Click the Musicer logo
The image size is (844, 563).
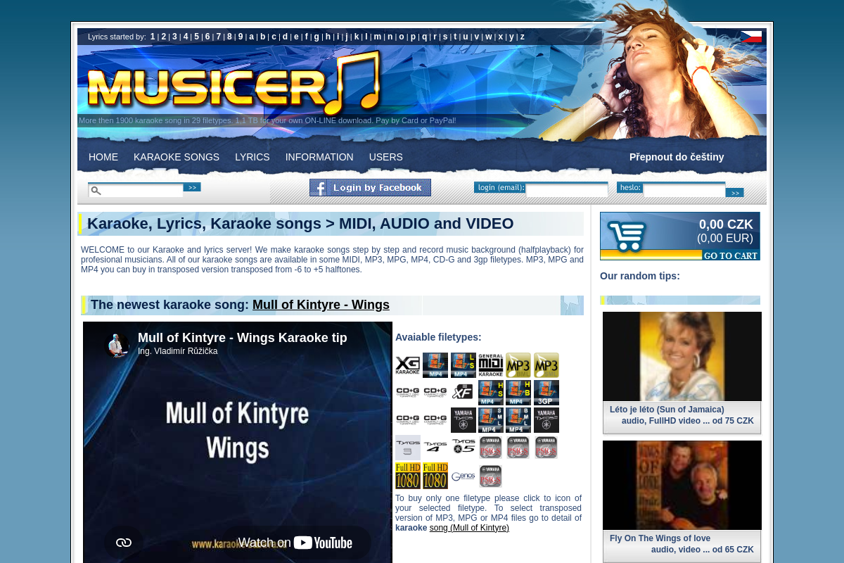234,84
